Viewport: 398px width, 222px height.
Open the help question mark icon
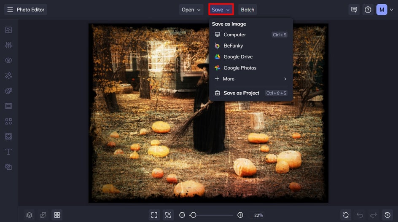[368, 10]
